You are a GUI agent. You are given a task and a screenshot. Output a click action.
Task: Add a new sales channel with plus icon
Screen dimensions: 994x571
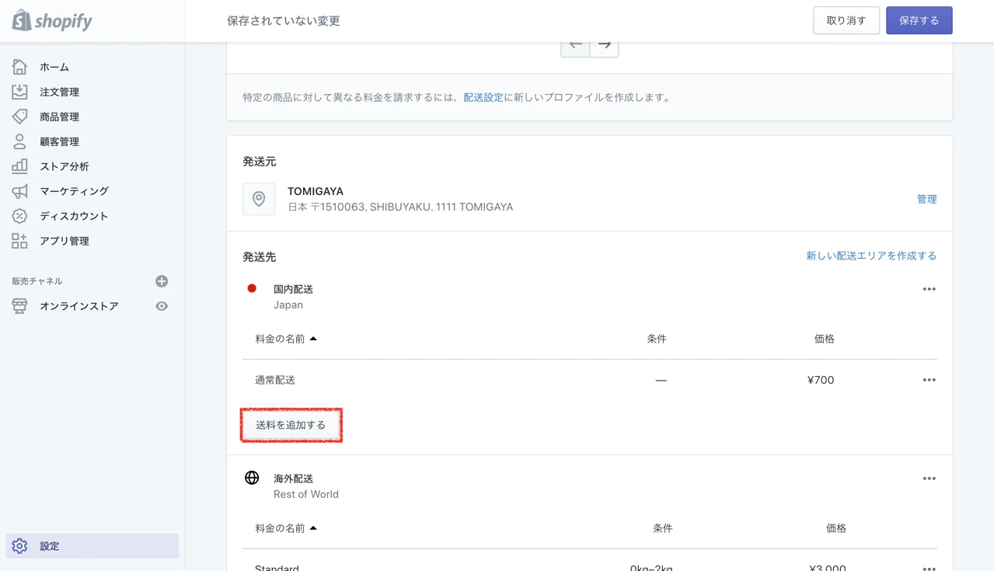[x=162, y=281]
